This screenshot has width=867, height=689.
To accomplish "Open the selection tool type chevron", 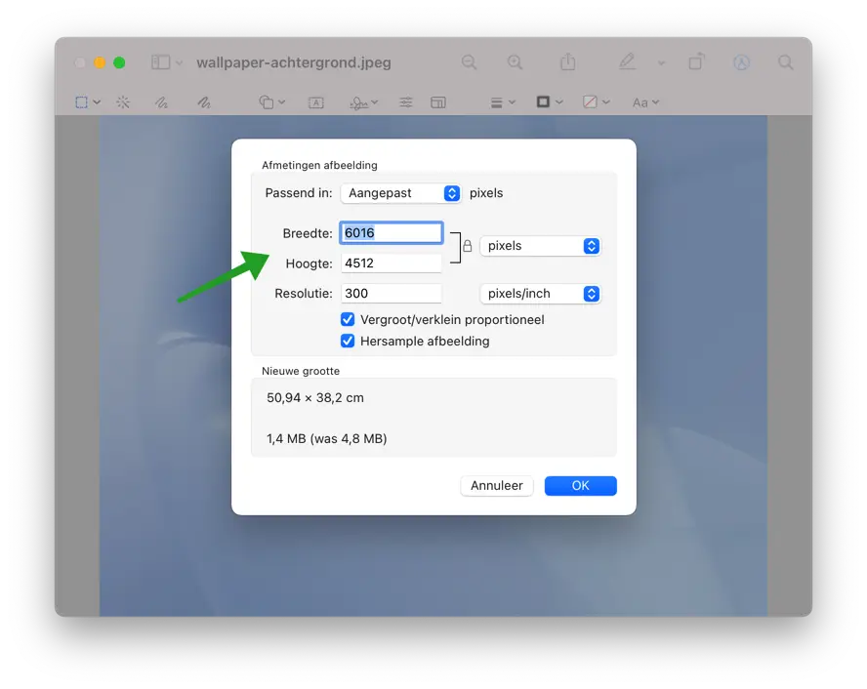I will pos(98,102).
